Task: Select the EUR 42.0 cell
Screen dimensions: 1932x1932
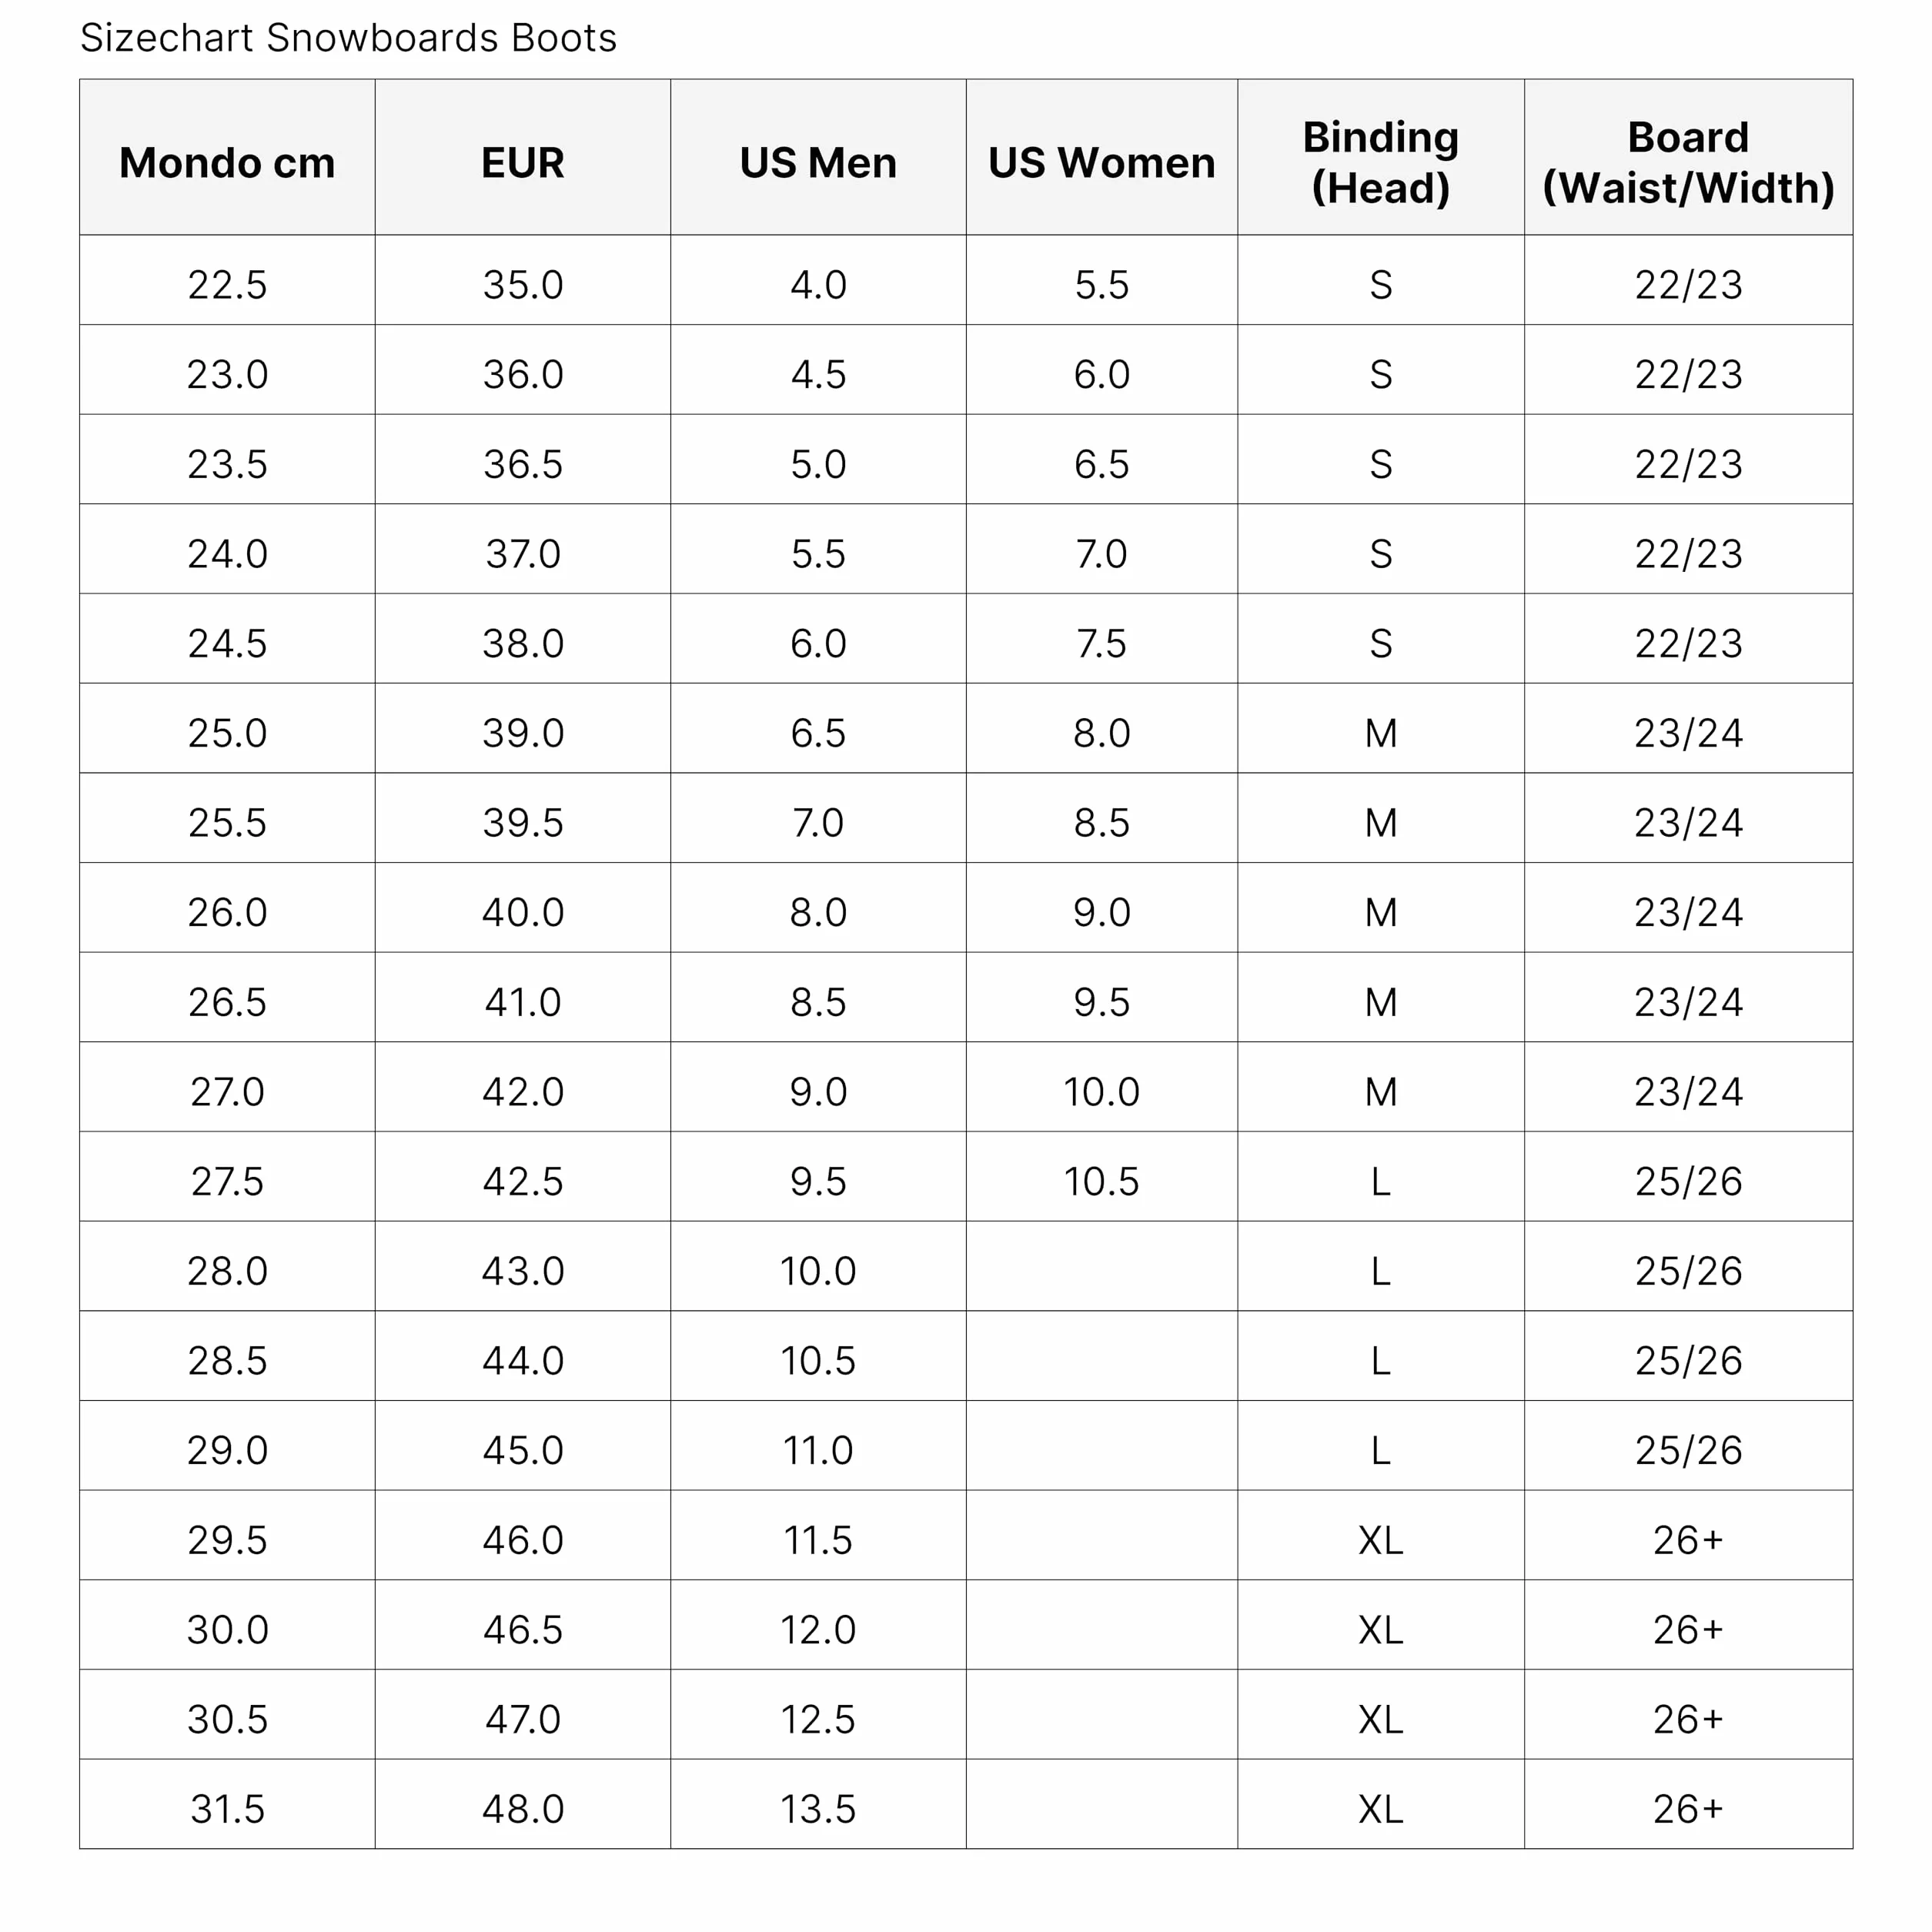Action: click(x=522, y=1091)
